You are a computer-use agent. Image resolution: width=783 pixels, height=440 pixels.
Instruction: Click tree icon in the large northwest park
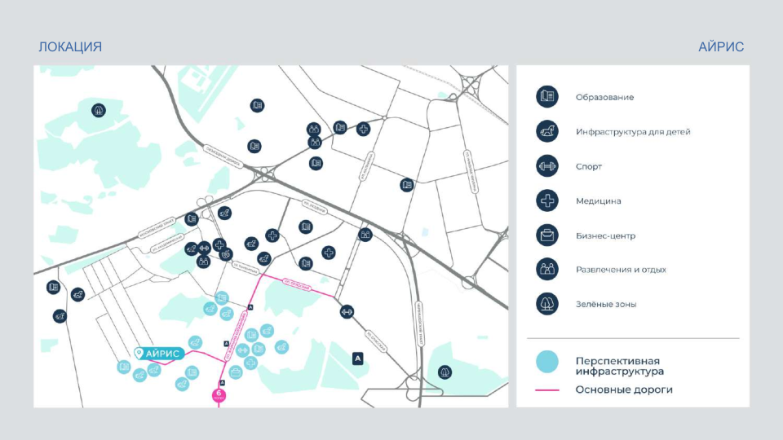[99, 110]
